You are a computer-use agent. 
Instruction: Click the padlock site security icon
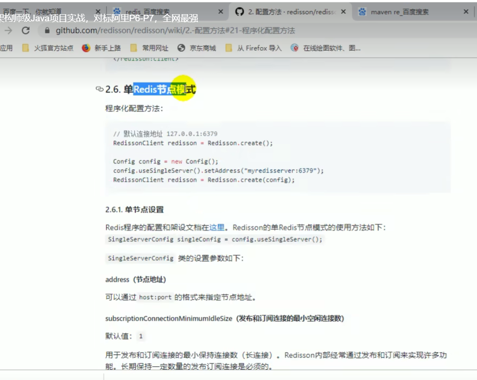pos(47,30)
